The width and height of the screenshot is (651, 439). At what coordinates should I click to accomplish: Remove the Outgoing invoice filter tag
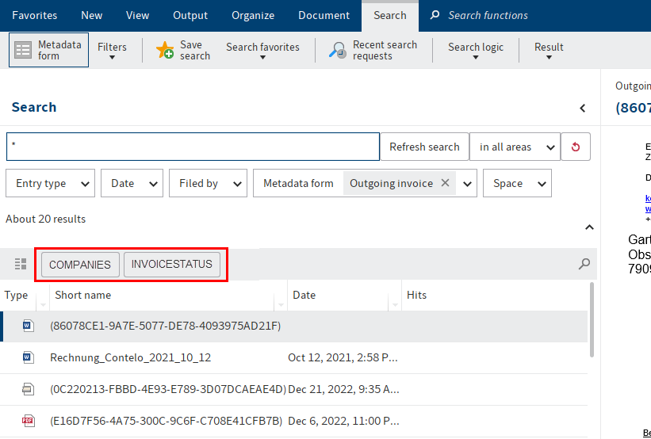(446, 183)
